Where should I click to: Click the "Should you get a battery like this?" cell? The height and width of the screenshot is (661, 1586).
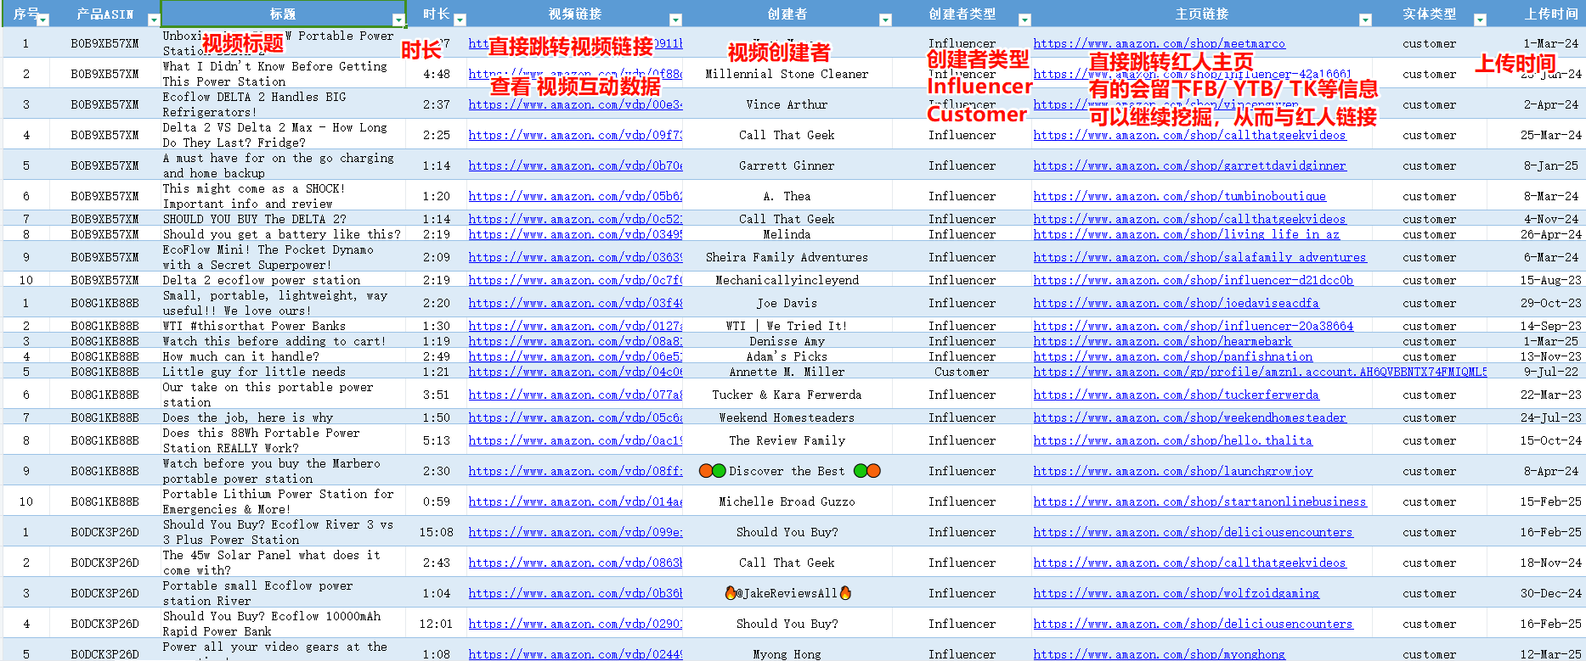tap(283, 234)
